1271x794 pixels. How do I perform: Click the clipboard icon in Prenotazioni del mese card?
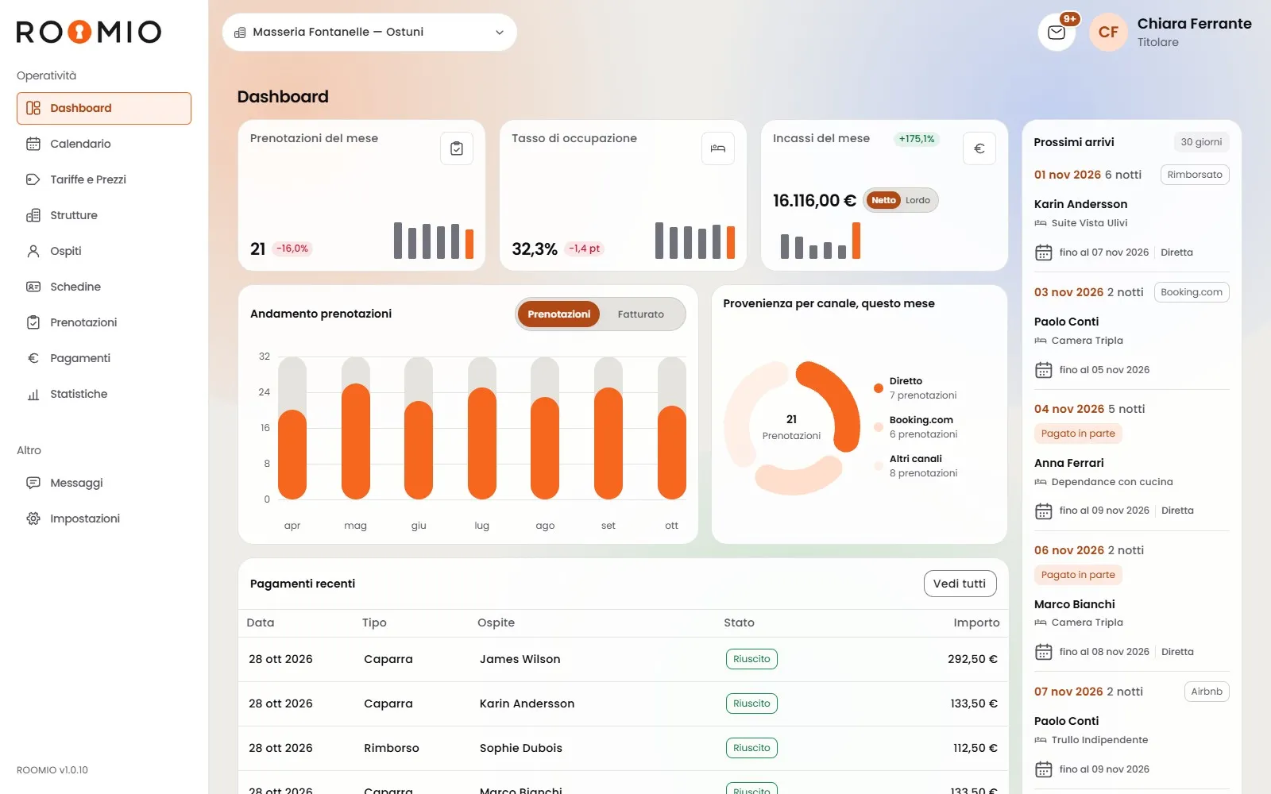coord(457,148)
